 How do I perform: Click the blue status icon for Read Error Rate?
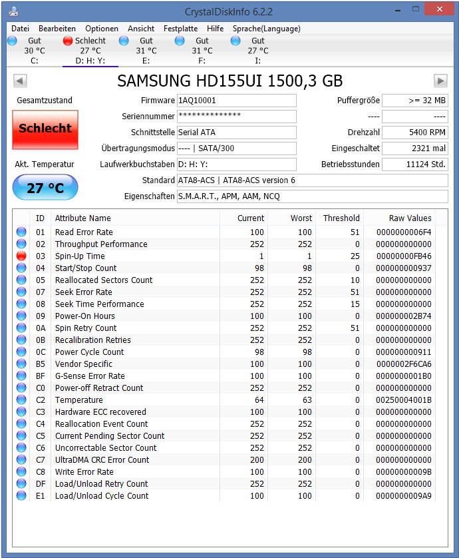click(21, 232)
